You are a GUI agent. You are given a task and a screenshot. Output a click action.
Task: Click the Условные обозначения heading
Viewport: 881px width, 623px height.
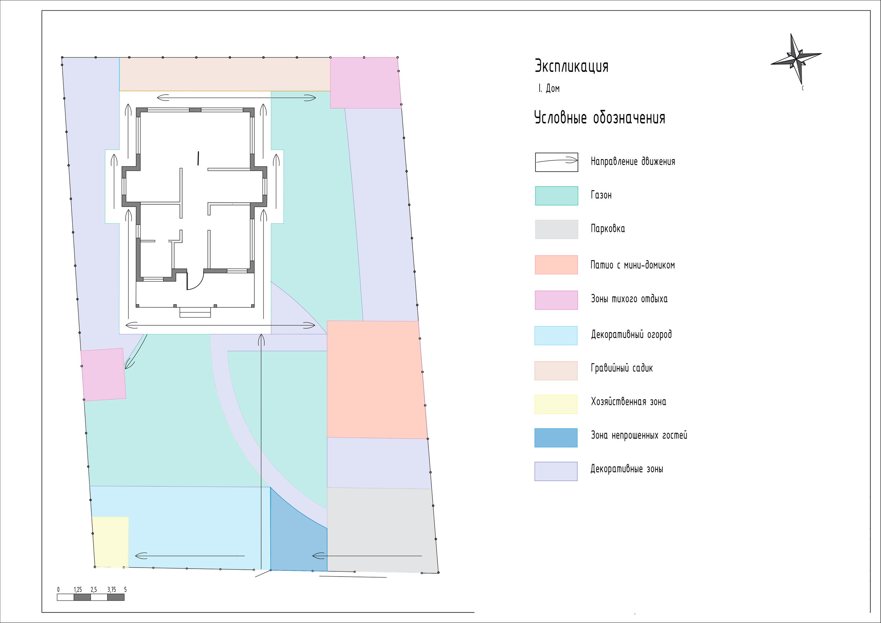(x=599, y=117)
